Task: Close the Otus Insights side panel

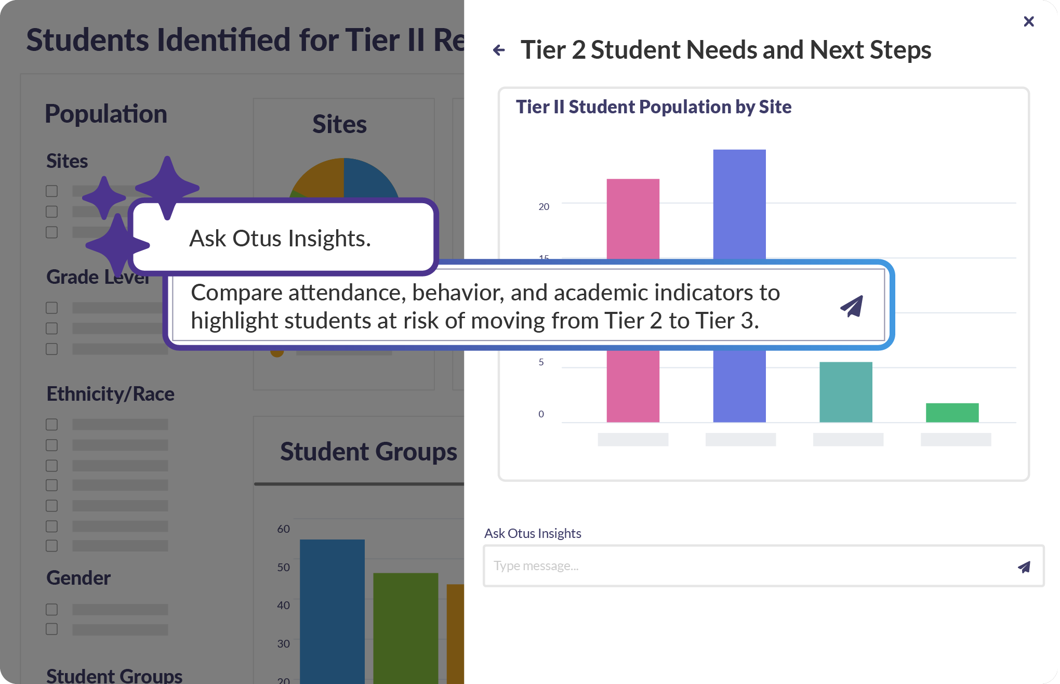Action: (x=1028, y=21)
